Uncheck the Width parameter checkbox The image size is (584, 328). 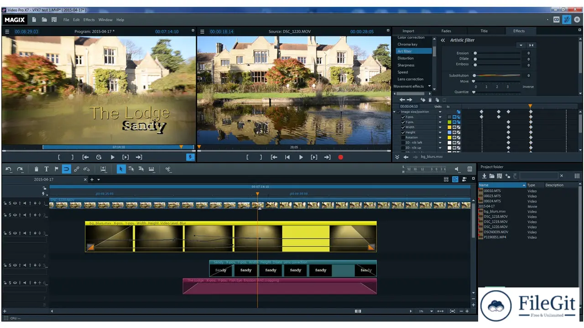tap(403, 127)
